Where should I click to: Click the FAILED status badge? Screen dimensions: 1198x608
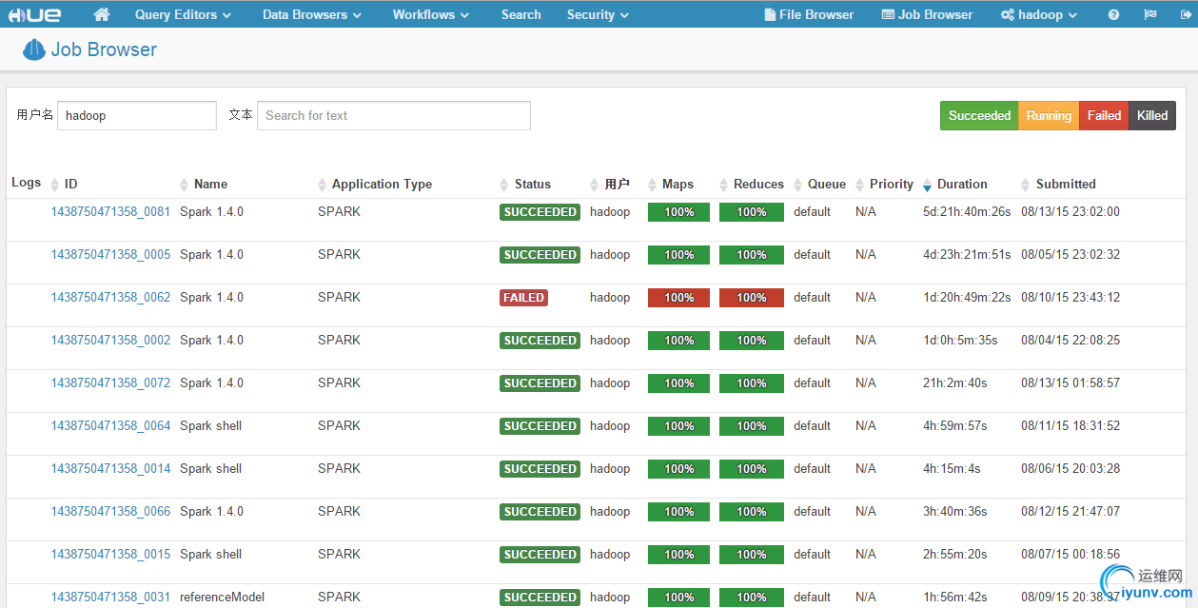[x=523, y=298]
